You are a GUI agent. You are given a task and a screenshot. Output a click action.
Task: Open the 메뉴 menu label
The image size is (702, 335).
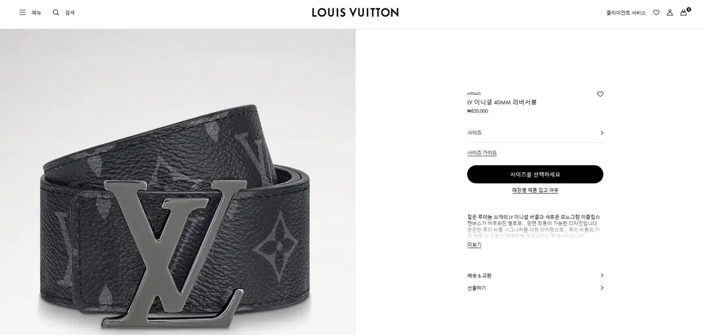(36, 13)
